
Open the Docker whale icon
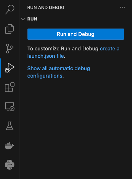coord(9,146)
